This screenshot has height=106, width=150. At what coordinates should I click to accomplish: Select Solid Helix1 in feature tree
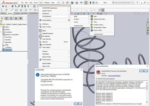pos(7,50)
